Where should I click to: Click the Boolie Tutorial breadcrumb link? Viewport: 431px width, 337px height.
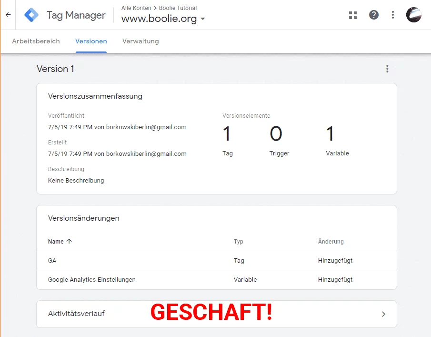click(x=178, y=8)
